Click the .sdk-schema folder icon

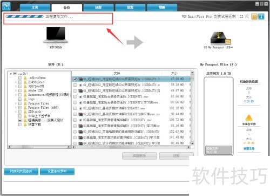[25, 78]
